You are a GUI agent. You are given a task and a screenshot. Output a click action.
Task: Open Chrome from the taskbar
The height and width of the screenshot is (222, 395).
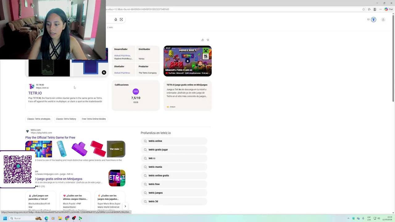[x=67, y=218]
